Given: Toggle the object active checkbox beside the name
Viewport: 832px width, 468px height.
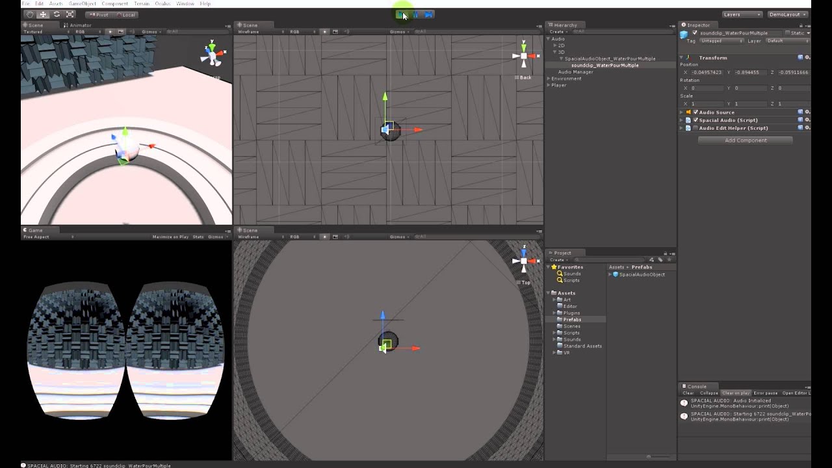Looking at the screenshot, I should [695, 33].
